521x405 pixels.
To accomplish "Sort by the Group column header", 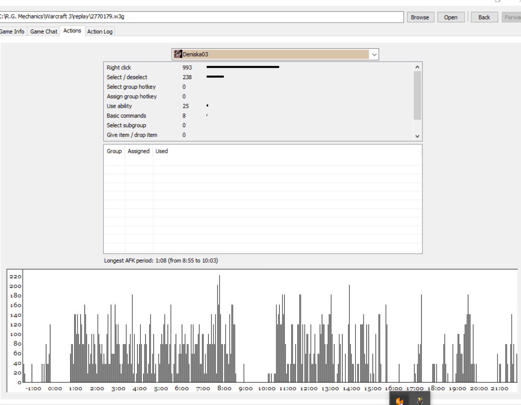I will coord(114,151).
